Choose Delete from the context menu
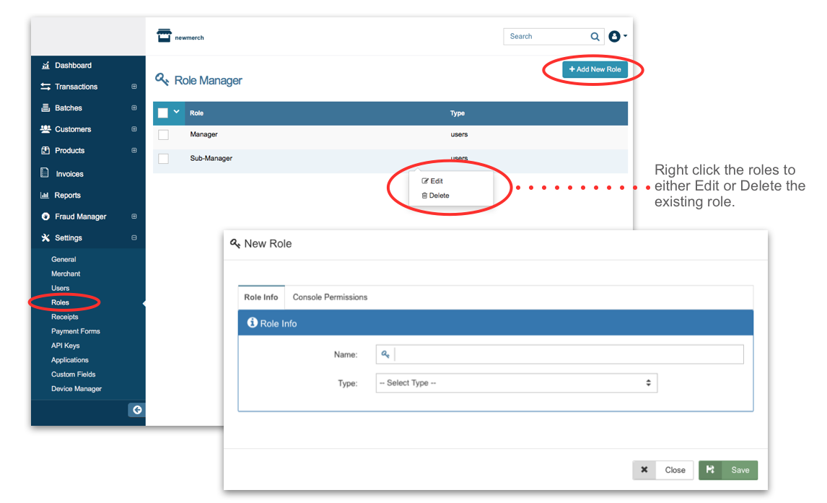827x503 pixels. [x=436, y=196]
